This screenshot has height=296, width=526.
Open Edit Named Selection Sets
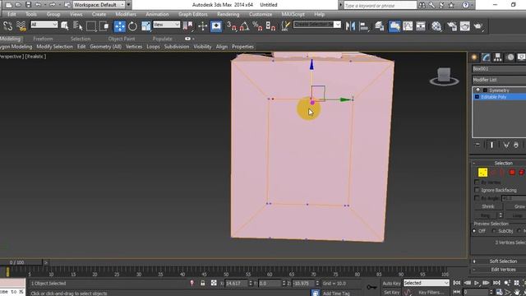coord(285,26)
